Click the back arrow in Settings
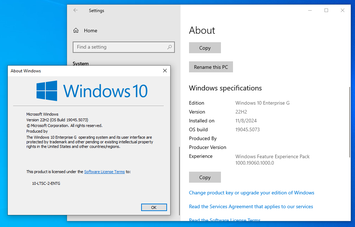The width and height of the screenshot is (355, 227). coord(76,10)
